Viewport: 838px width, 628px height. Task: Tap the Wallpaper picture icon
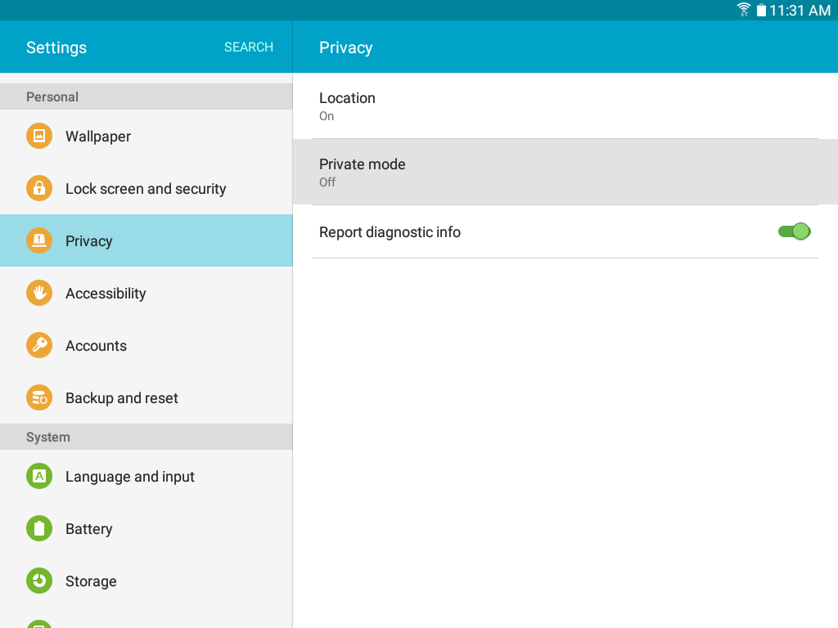pyautogui.click(x=39, y=137)
